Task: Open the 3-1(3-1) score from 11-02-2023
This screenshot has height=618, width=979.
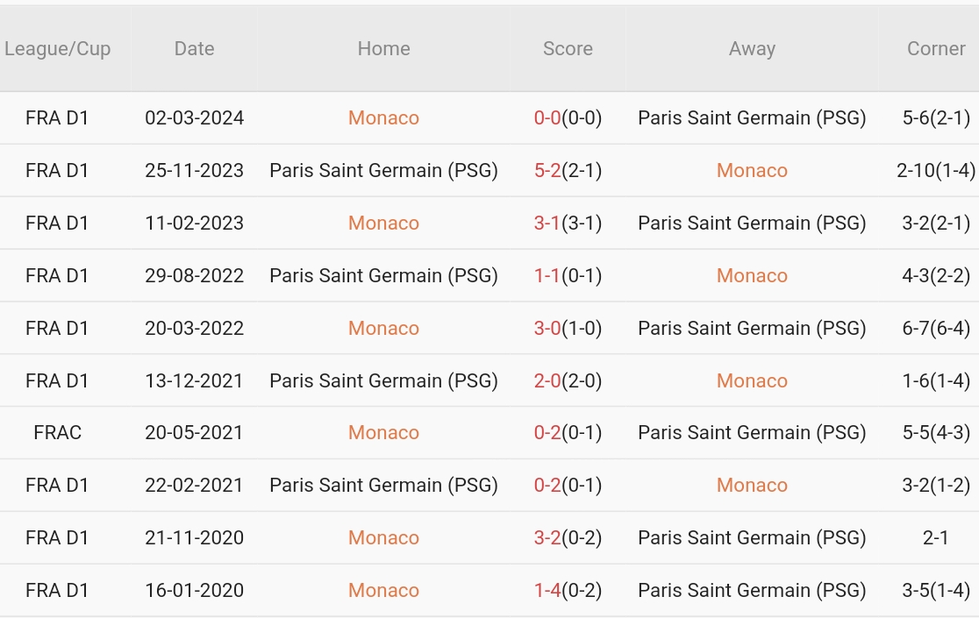Action: pos(568,224)
